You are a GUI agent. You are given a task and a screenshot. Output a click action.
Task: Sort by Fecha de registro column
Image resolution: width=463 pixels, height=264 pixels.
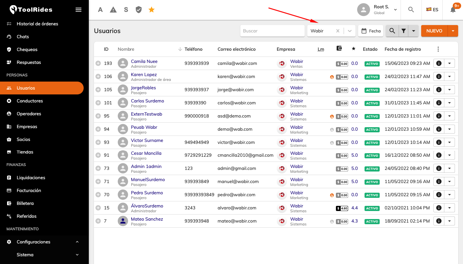403,49
